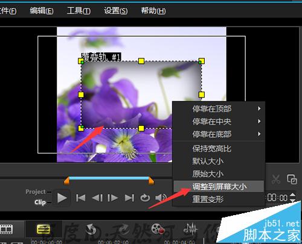Click the bottom-left yellow resize handle
This screenshot has height=244, width=302.
click(x=81, y=128)
